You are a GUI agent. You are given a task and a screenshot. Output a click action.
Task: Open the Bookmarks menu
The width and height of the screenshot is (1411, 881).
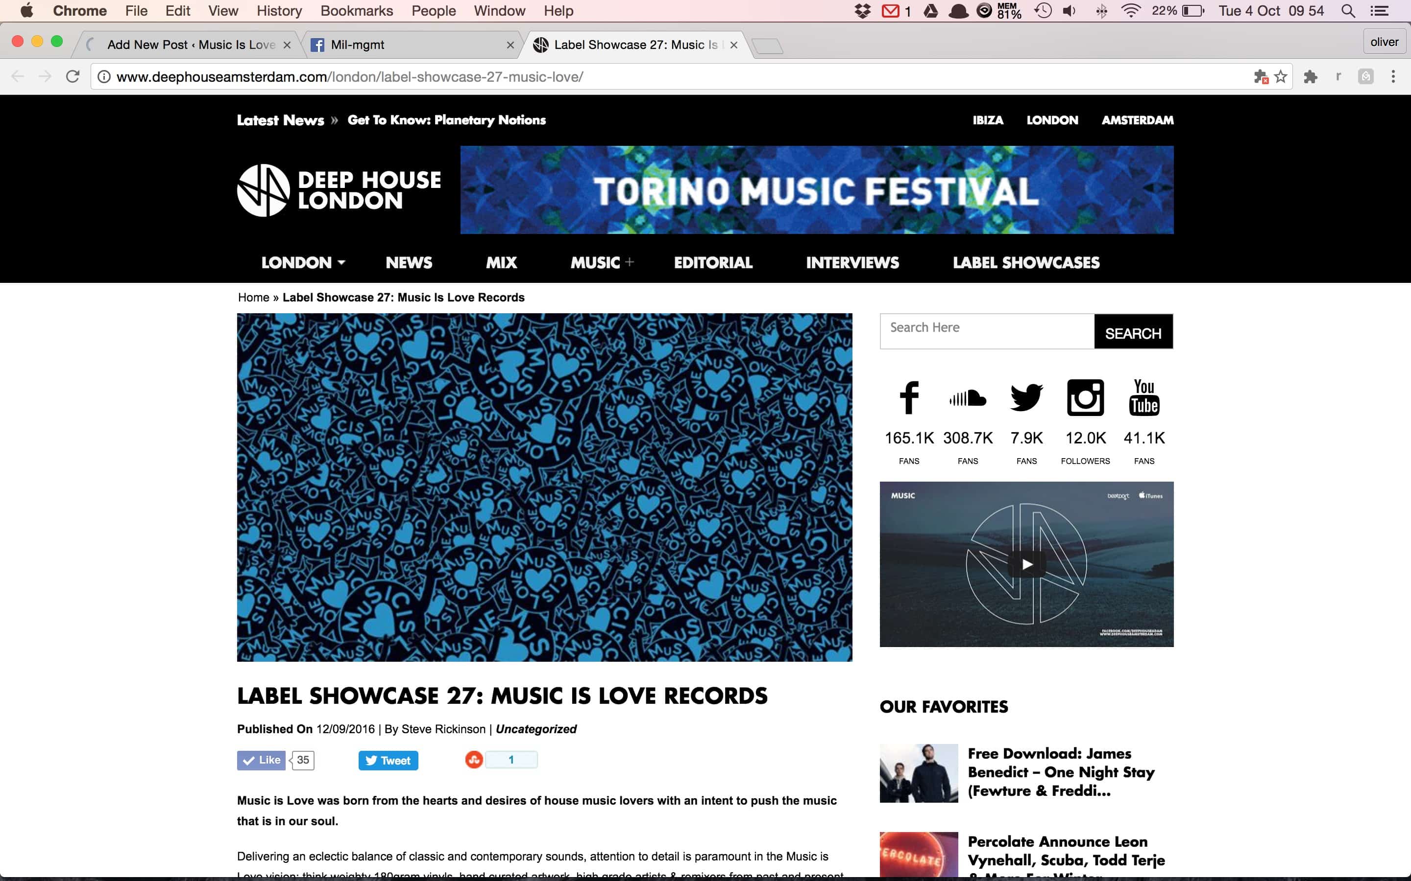click(x=357, y=10)
